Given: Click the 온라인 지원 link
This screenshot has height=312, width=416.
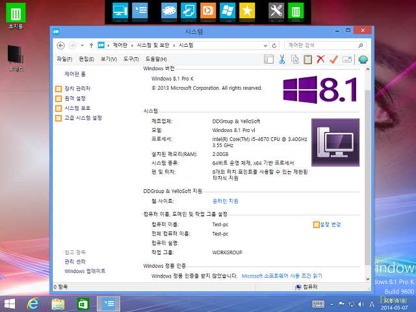Looking at the screenshot, I should pyautogui.click(x=226, y=201).
